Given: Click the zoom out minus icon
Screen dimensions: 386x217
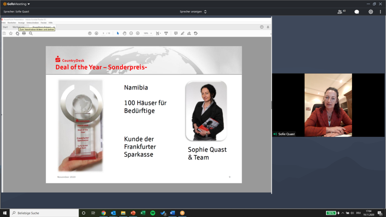Looking at the screenshot, I should coord(131,33).
